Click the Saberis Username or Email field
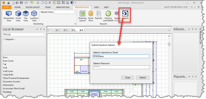The image size is (206, 99). 121,56
